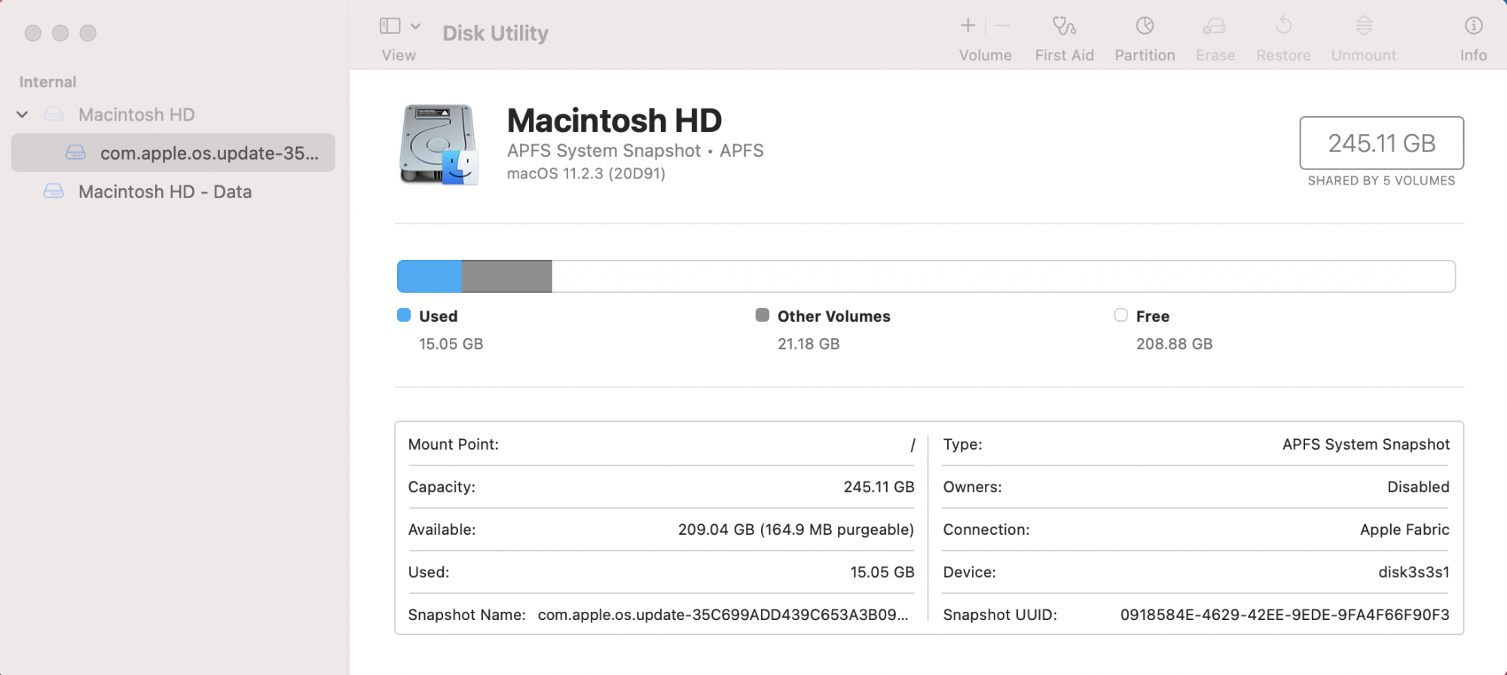Image resolution: width=1507 pixels, height=675 pixels.
Task: Add a volume with the plus icon
Action: [967, 26]
